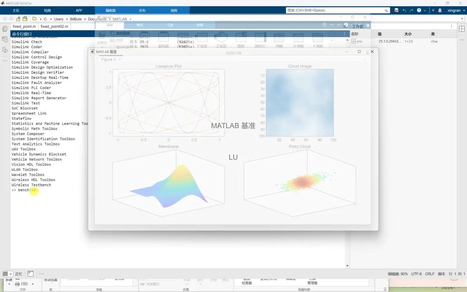Click the Membrane surface plot
467x292 pixels.
[168, 183]
